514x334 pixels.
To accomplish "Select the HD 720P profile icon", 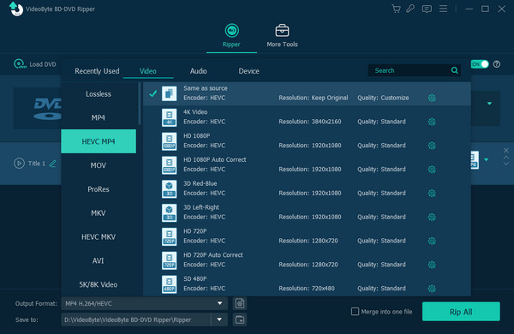I will click(169, 236).
